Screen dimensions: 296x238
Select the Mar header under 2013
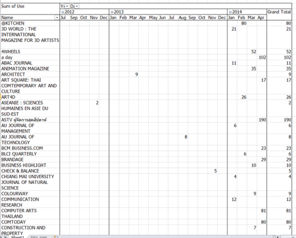coord(133,18)
